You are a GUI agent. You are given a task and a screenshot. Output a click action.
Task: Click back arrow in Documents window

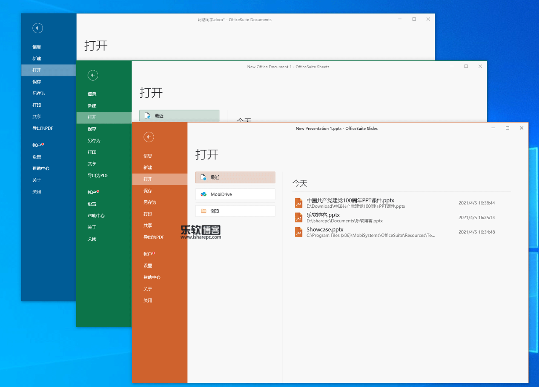pyautogui.click(x=38, y=28)
